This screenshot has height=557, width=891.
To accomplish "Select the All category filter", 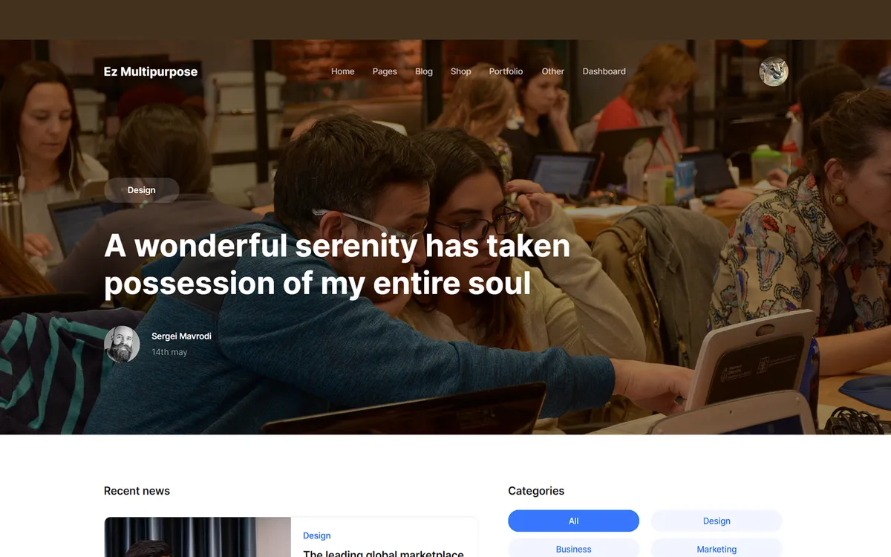I will (573, 521).
